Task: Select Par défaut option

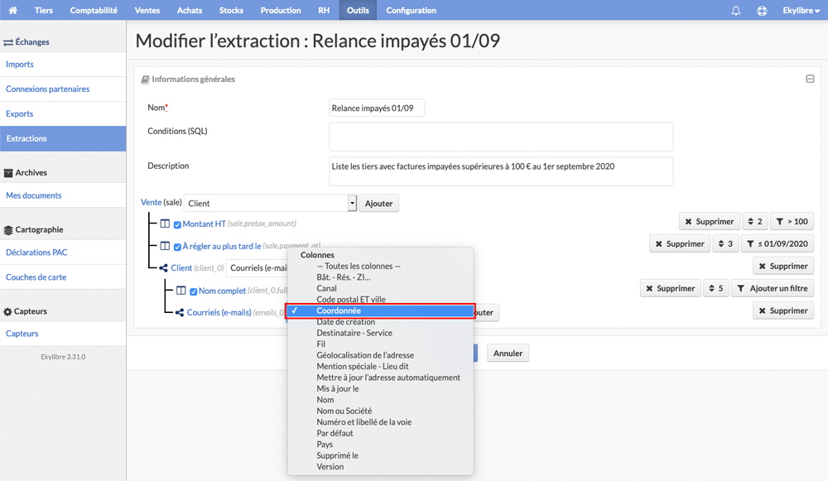Action: click(x=380, y=433)
